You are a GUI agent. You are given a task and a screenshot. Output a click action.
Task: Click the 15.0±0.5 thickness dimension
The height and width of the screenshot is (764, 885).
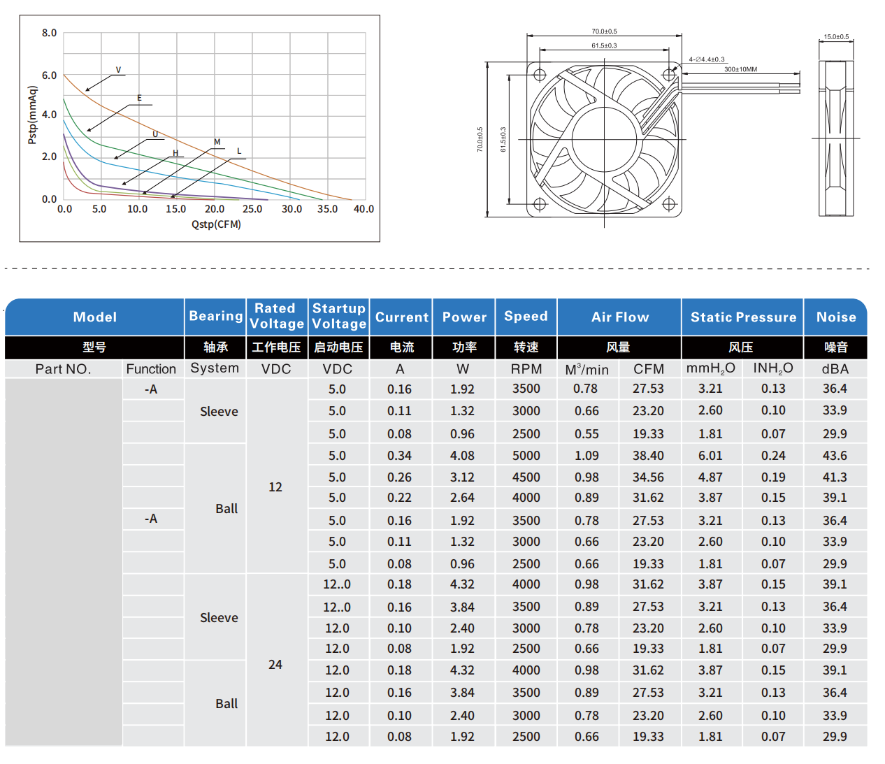point(836,37)
